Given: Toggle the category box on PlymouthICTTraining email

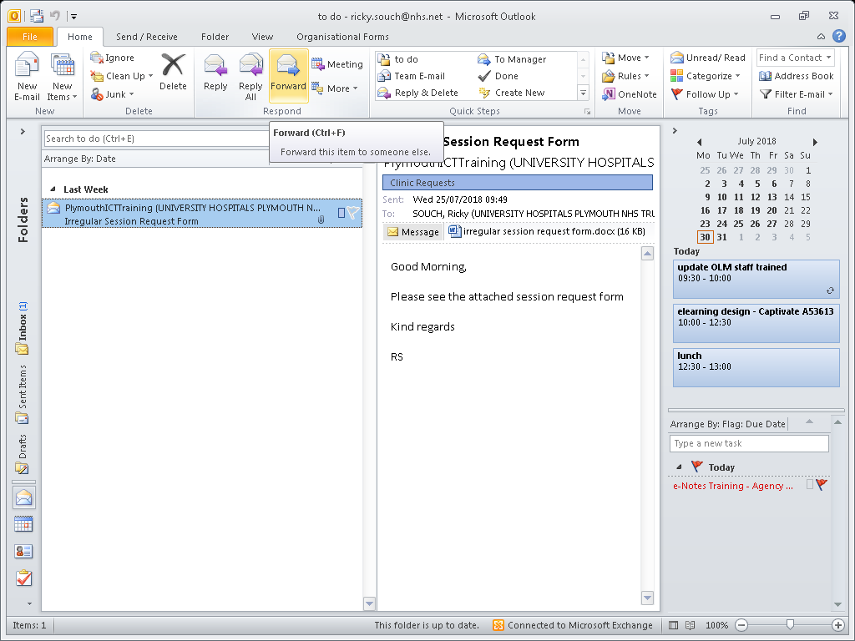Looking at the screenshot, I should [x=341, y=213].
